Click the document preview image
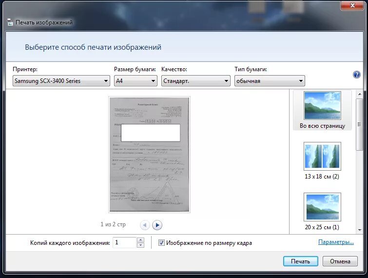368x278 pixels. [x=149, y=155]
